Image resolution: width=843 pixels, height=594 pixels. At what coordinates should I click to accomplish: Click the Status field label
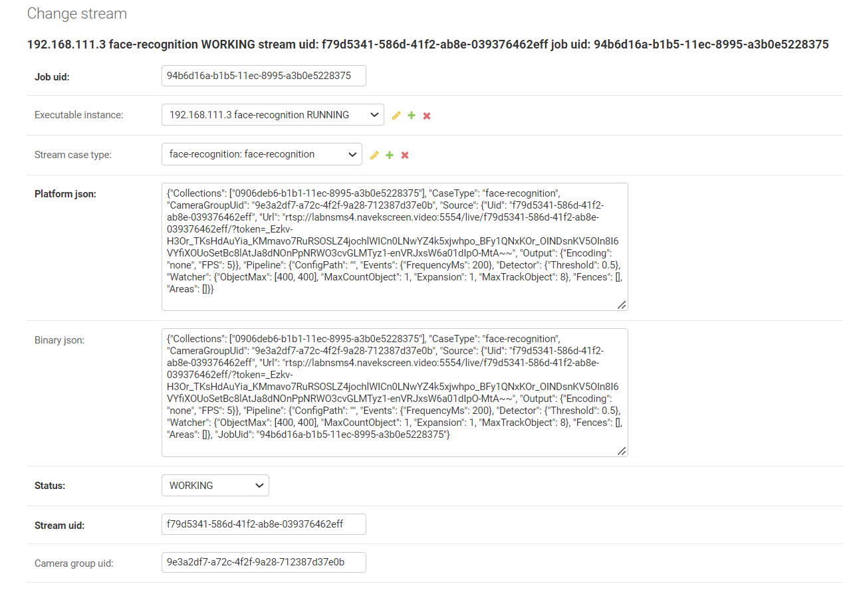click(50, 486)
